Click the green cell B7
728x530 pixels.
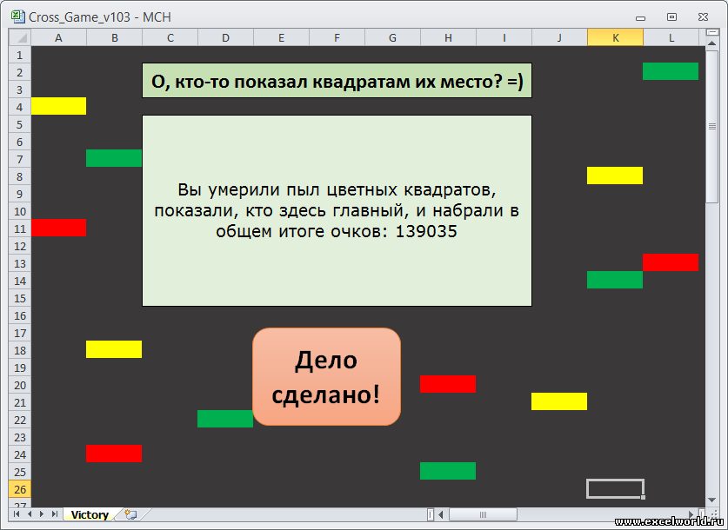114,158
